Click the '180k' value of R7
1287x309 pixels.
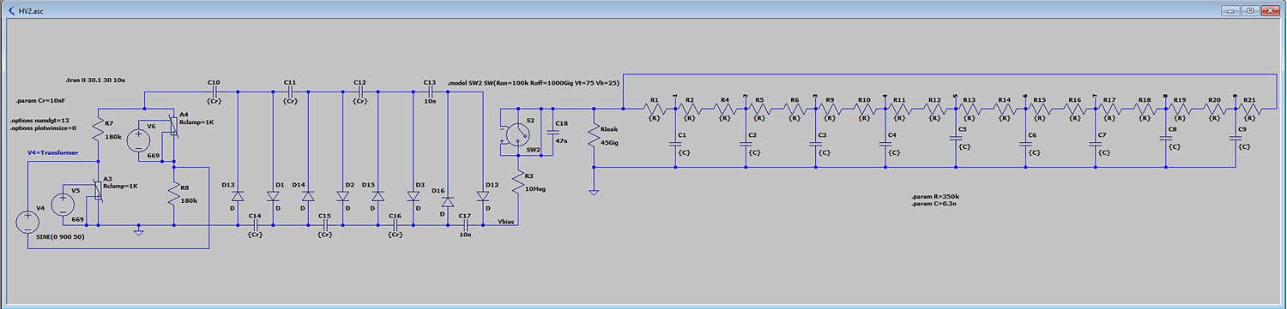(112, 136)
